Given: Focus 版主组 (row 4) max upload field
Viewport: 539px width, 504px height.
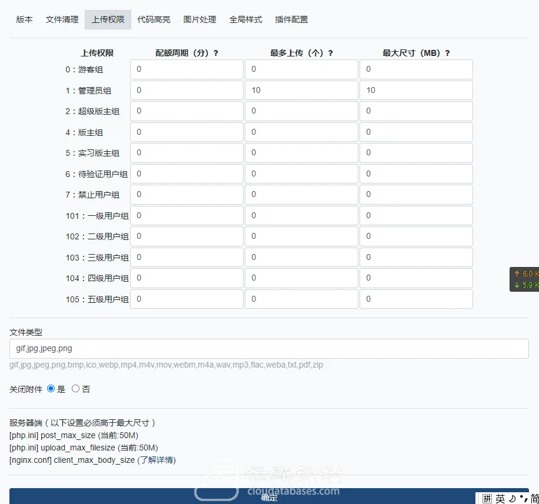Looking at the screenshot, I should point(301,132).
